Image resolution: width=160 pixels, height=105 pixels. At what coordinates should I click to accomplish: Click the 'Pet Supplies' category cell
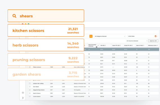pos(77,90)
